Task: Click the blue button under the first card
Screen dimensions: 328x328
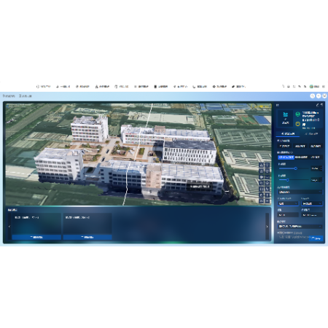Action: [36, 237]
